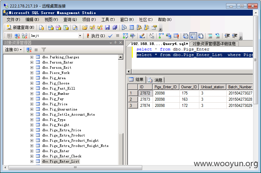Click the Save All icon
Viewport: 261px width, 173px height.
click(115, 27)
